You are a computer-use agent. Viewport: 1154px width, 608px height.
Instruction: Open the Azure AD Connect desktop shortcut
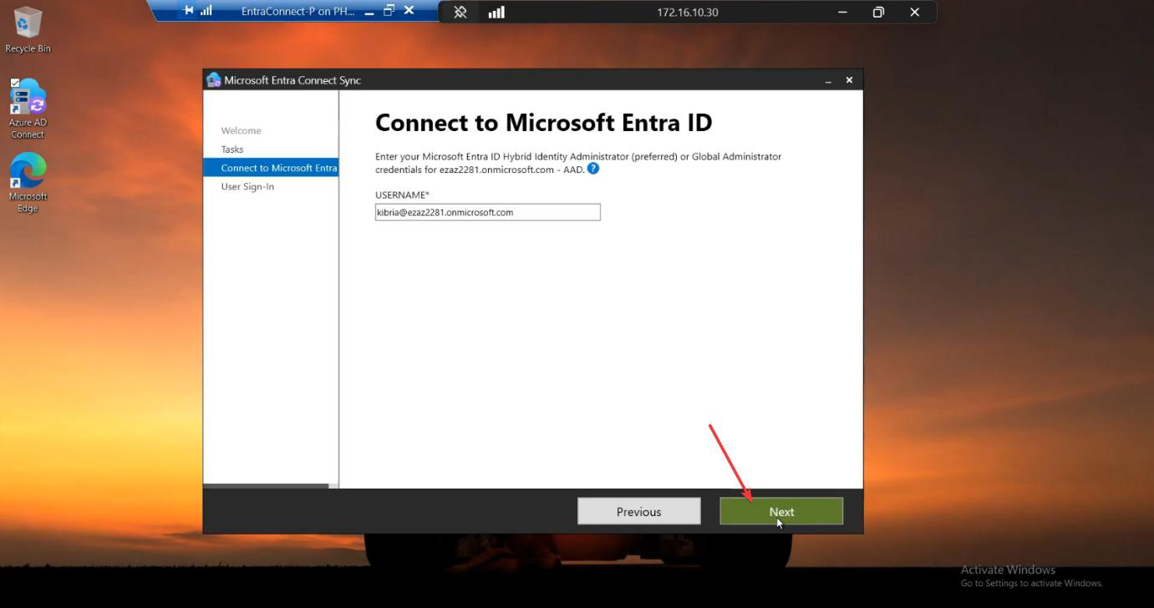click(28, 109)
